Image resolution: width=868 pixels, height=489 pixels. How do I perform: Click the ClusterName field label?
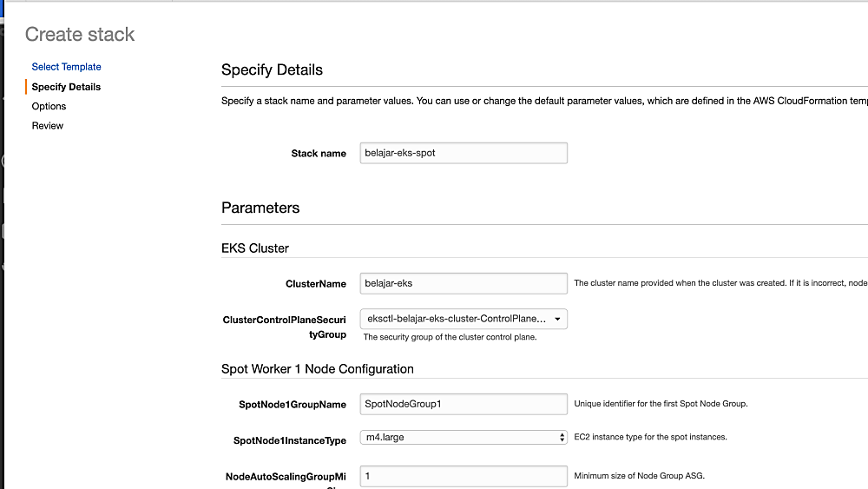(x=316, y=284)
